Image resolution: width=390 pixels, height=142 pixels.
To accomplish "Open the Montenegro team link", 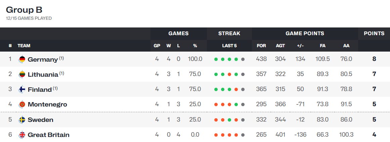I will pyautogui.click(x=47, y=104).
